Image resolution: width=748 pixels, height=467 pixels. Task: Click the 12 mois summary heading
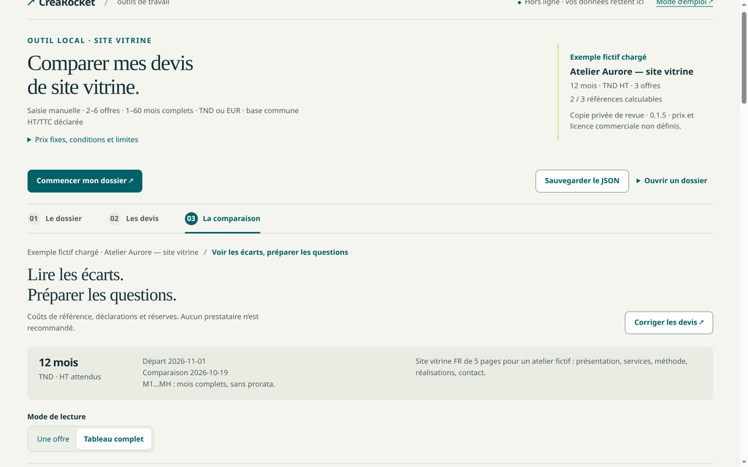pyautogui.click(x=58, y=363)
